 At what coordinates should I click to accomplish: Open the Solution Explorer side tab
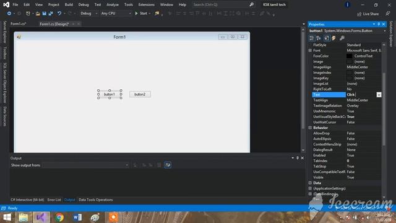click(x=391, y=34)
